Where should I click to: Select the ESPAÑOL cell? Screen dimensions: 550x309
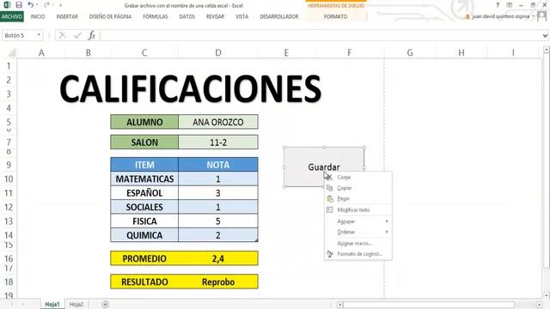point(144,193)
